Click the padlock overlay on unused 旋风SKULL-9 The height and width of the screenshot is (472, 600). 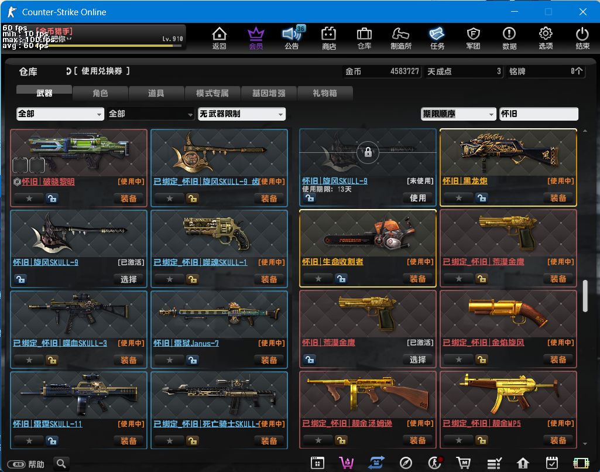click(368, 152)
